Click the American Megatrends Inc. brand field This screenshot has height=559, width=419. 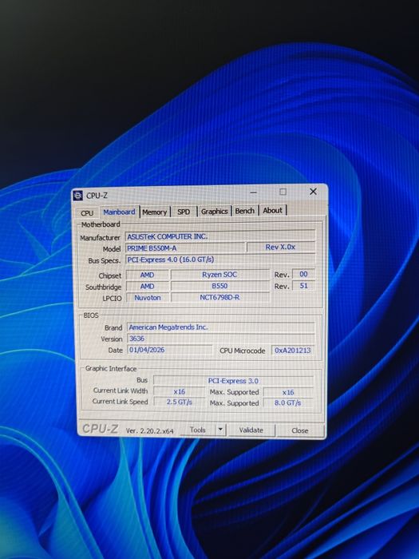(221, 327)
